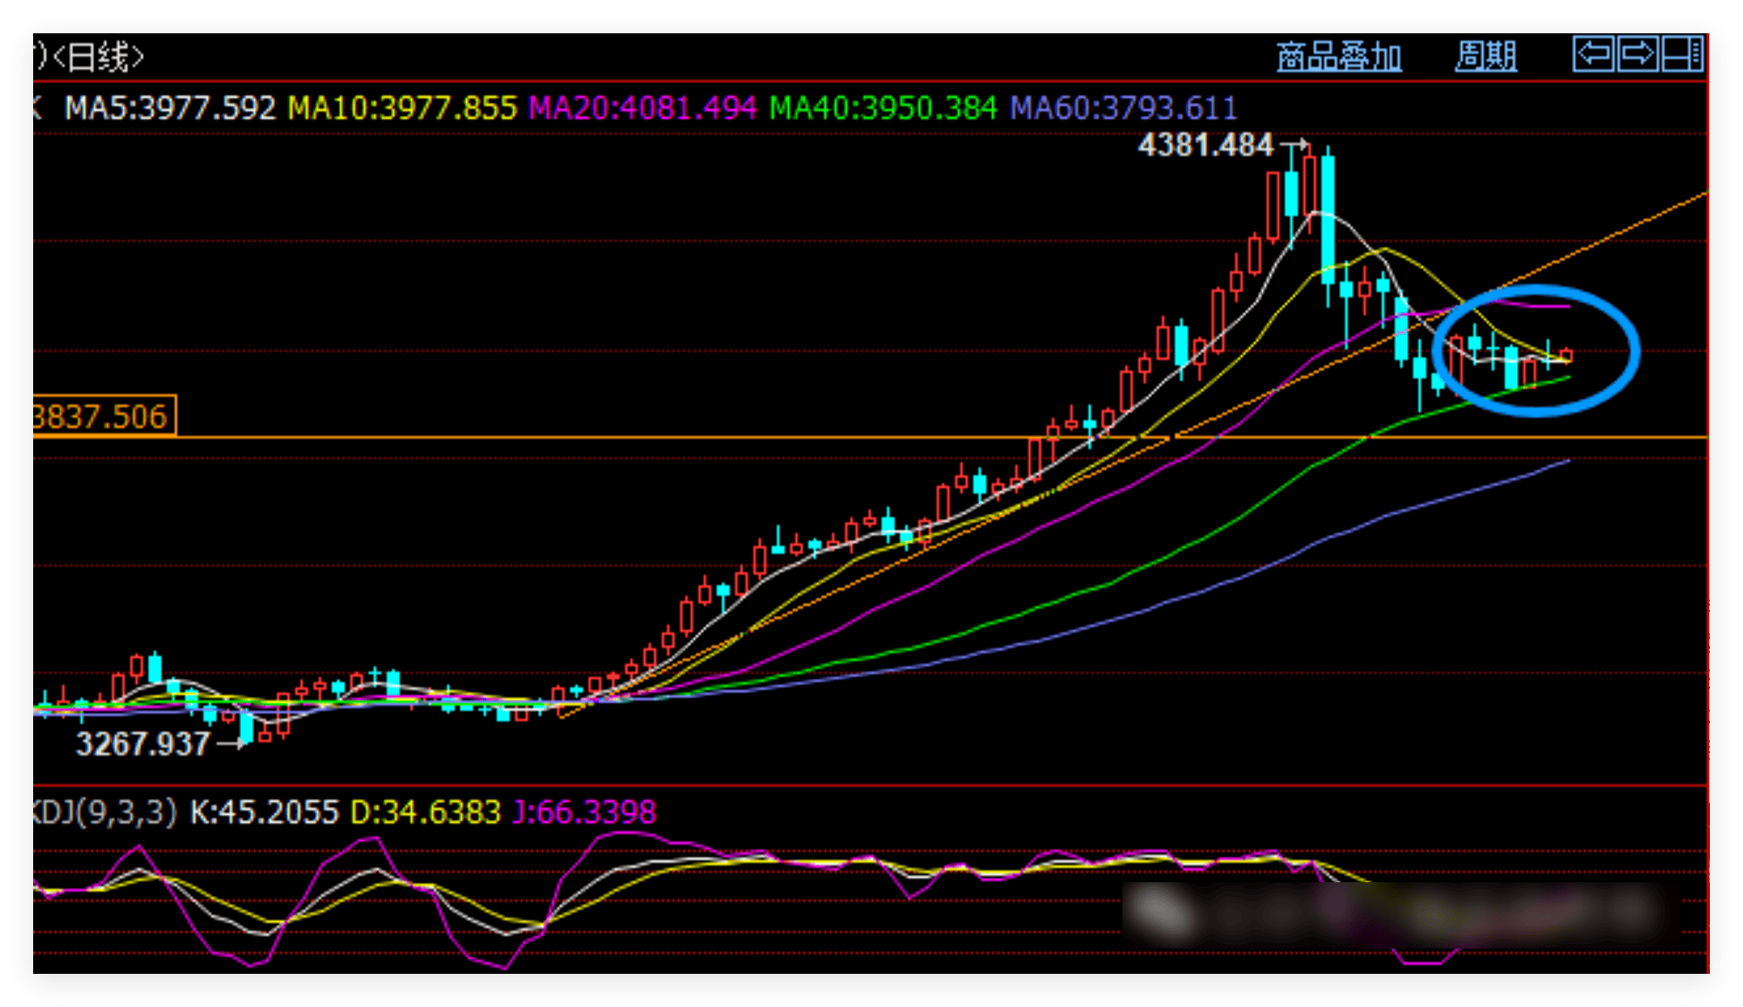Viewport: 1743px width, 1007px height.
Task: Click the right arrow navigation icon
Action: (x=1637, y=54)
